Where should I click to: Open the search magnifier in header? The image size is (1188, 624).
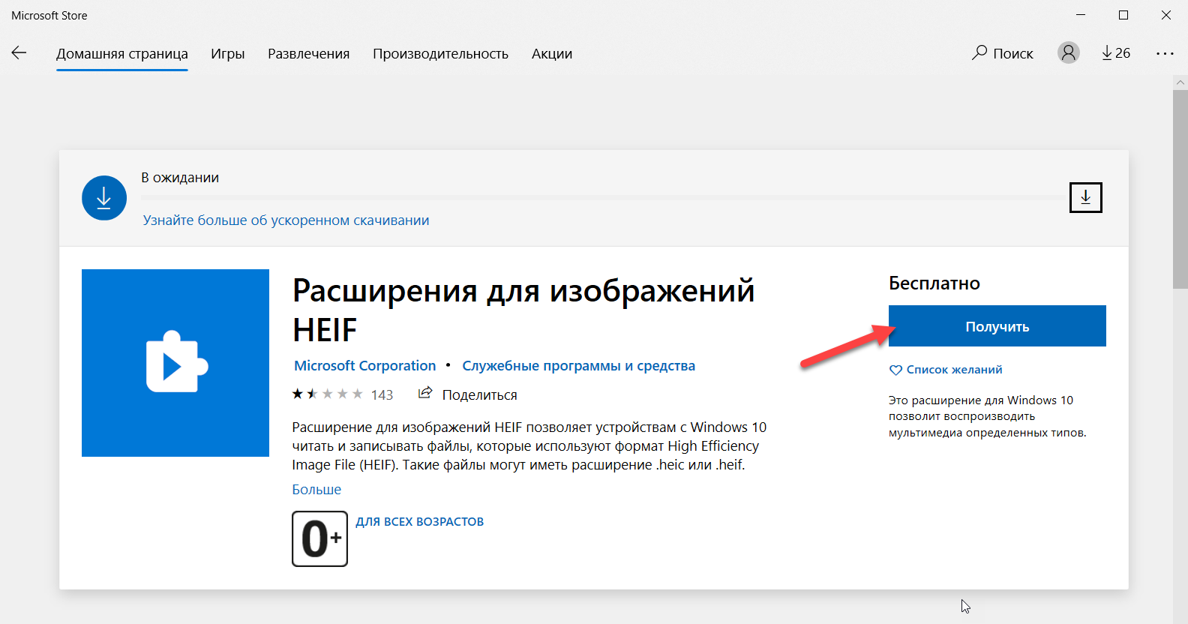point(979,52)
